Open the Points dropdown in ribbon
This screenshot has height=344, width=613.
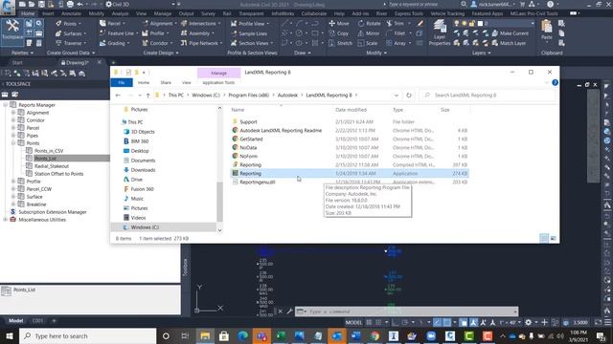68,23
